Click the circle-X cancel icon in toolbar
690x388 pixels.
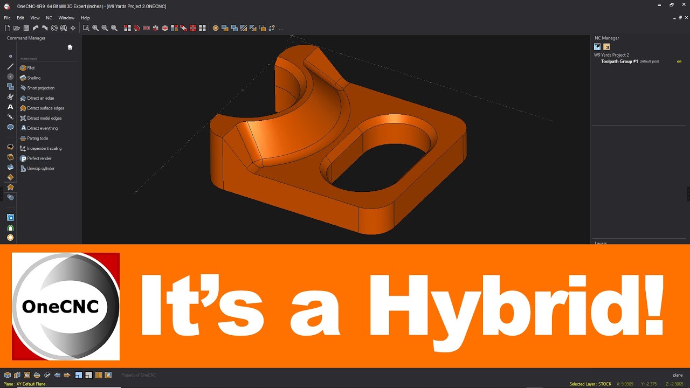(x=216, y=28)
